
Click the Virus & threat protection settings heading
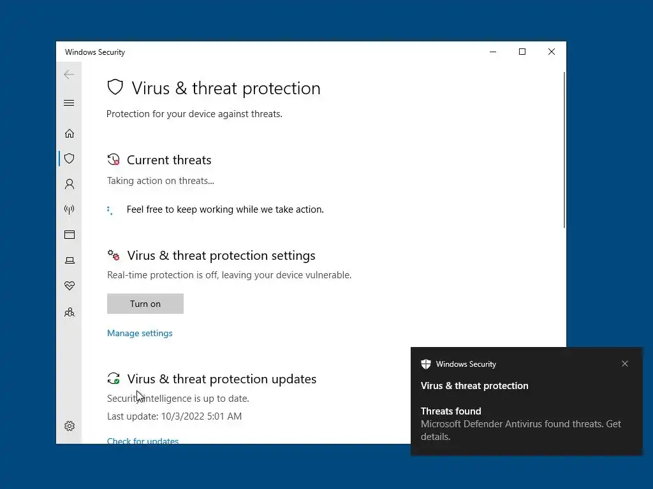(221, 255)
